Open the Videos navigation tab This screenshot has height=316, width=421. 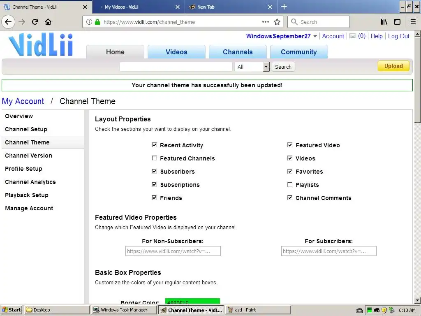coord(176,52)
